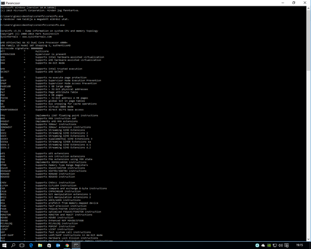Click the vertical scrollbar thumb
311x249 pixels.
[x=308, y=40]
